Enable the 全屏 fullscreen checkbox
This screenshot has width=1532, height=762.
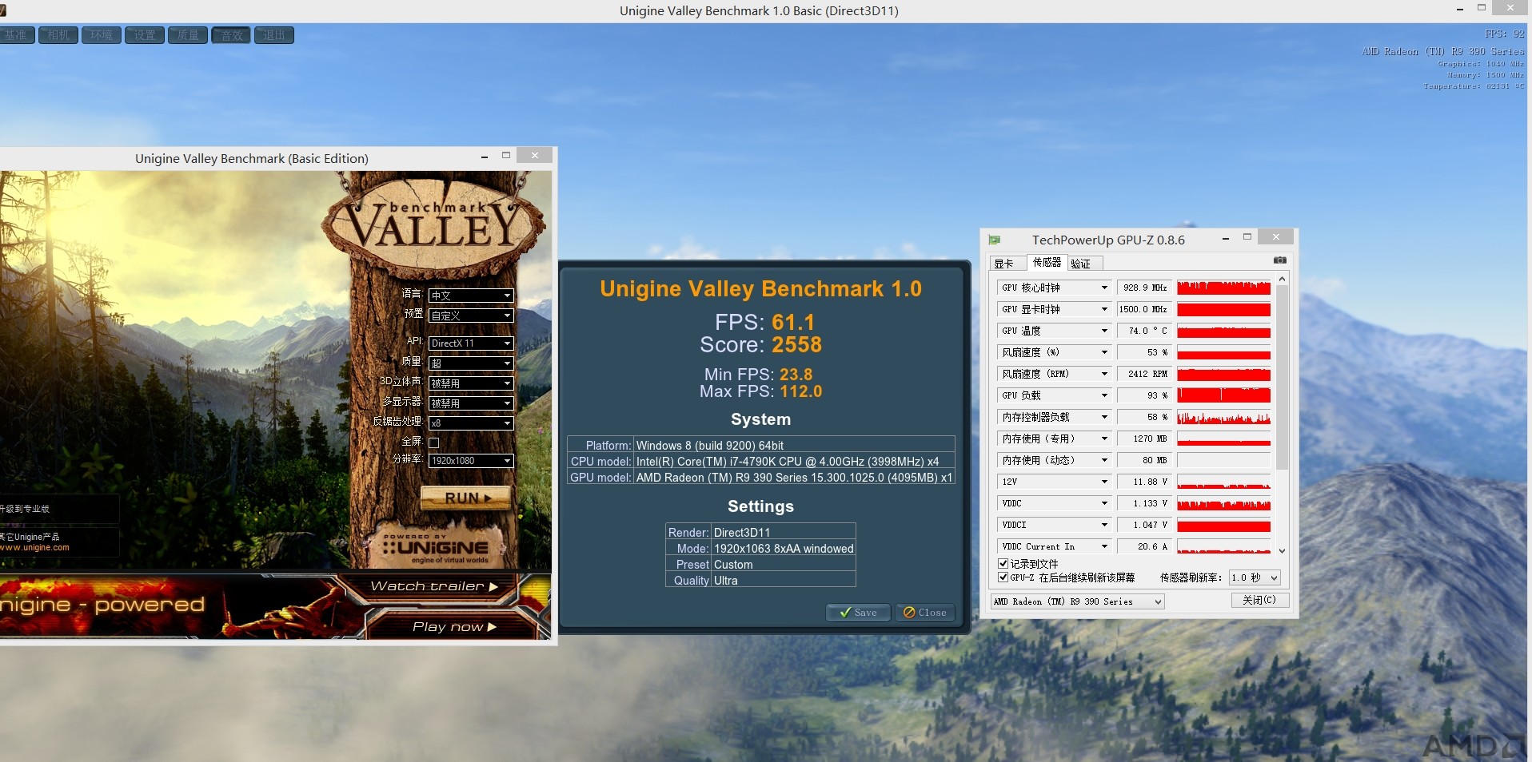[434, 442]
